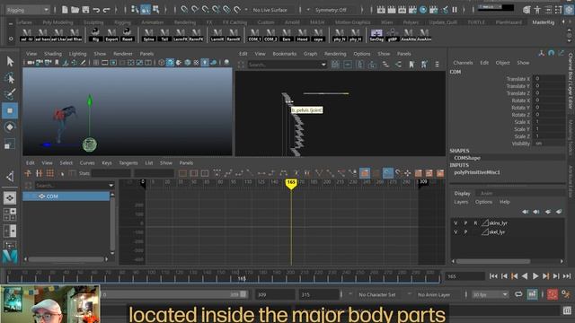Screen dimensions: 575x323
Task: Toggle the red auto keyframe button
Action: (553, 294)
